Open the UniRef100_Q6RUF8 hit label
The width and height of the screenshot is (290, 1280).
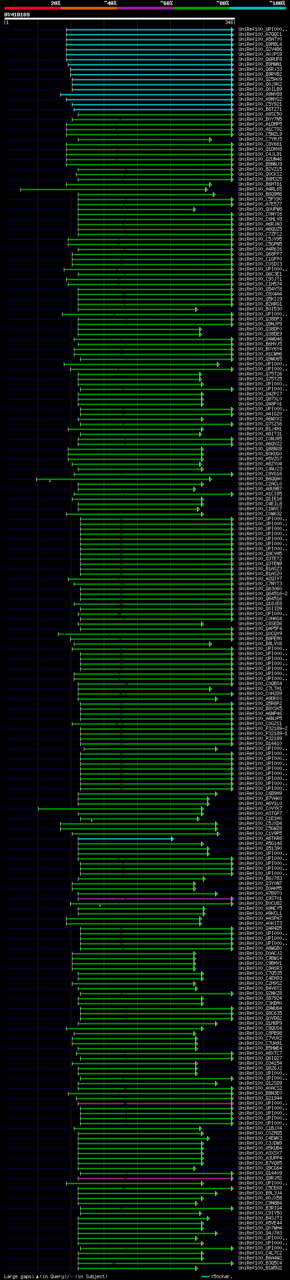point(260,59)
